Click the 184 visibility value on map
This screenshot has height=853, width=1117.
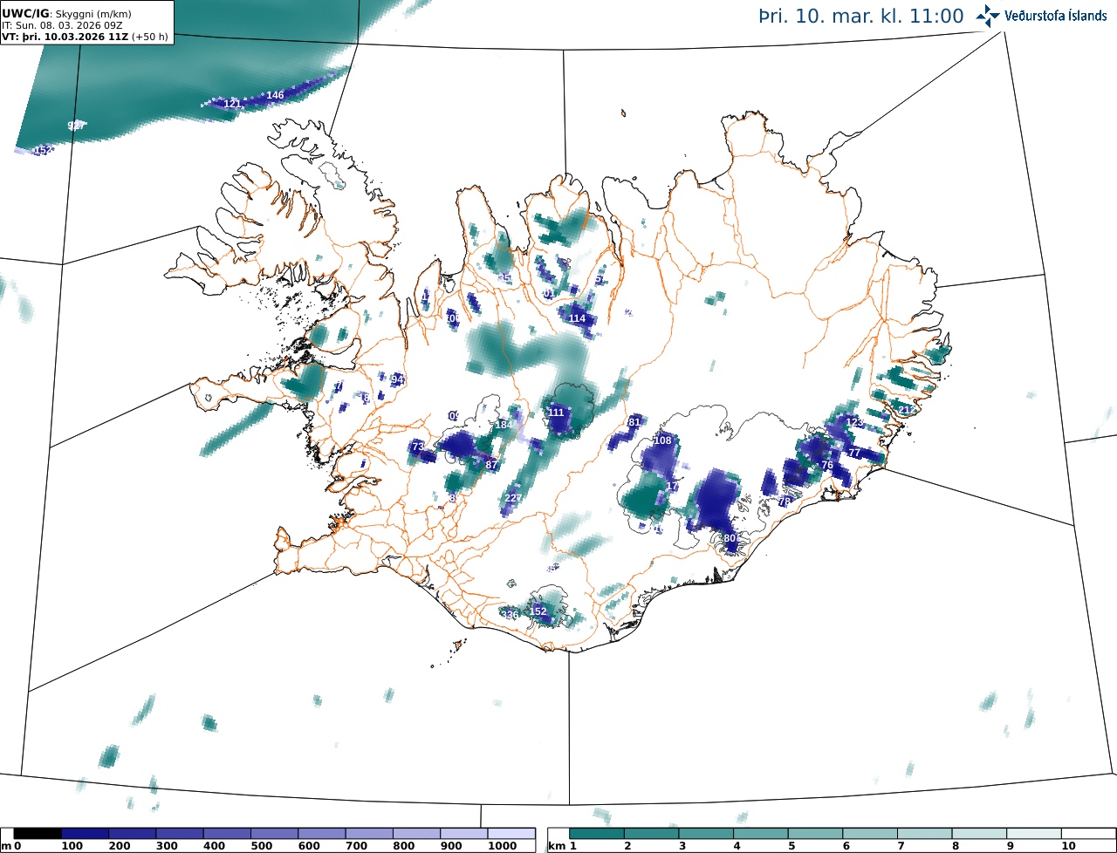click(504, 425)
